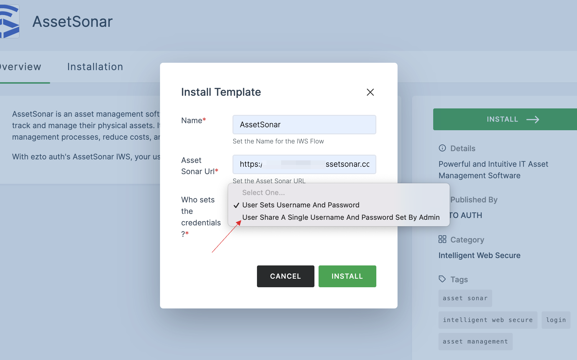Select 'User Share A Single Username And Password Set By Admin'
577x360 pixels.
[x=340, y=217]
